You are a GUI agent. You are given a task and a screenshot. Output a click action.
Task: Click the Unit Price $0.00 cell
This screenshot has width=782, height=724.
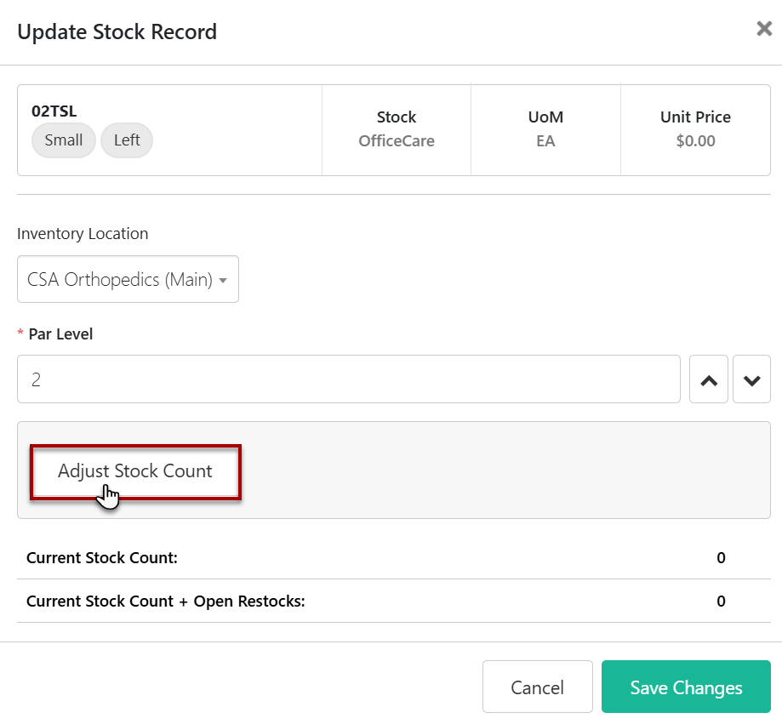point(695,129)
